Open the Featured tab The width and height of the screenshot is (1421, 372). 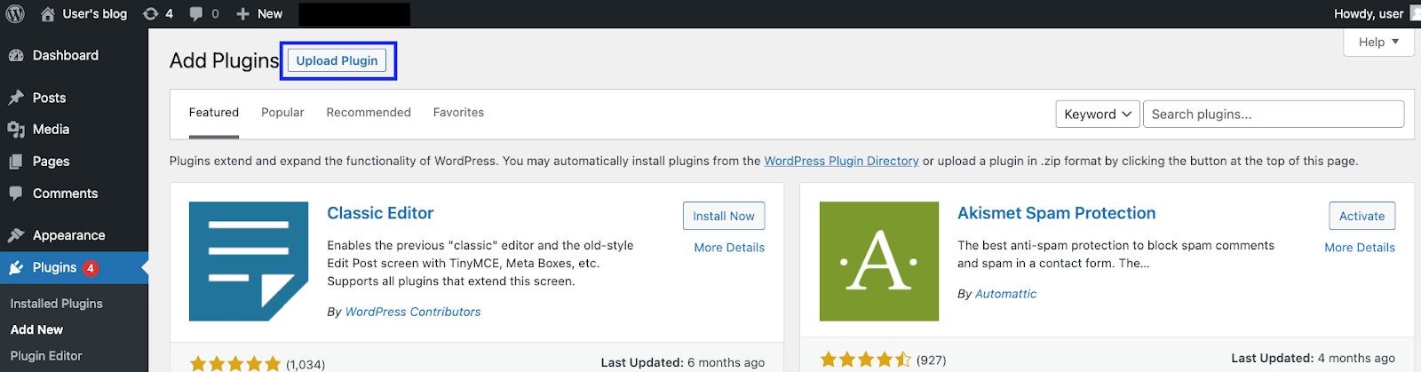click(x=214, y=113)
